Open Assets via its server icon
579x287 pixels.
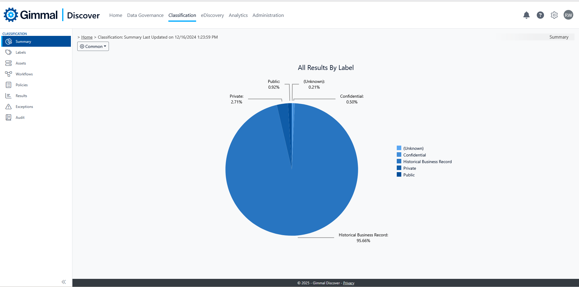pyautogui.click(x=8, y=63)
